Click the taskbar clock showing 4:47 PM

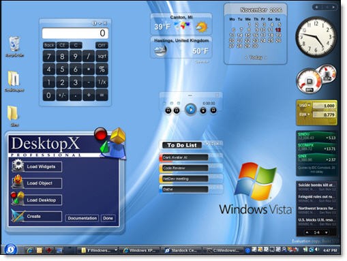(330, 250)
